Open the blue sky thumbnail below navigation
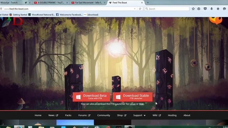This screenshot has height=128, width=228. (75, 122)
